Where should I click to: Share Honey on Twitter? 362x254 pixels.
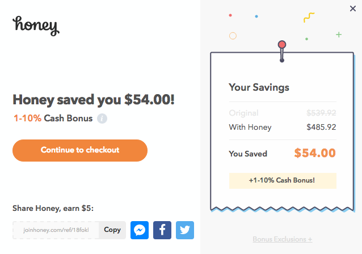pyautogui.click(x=185, y=230)
